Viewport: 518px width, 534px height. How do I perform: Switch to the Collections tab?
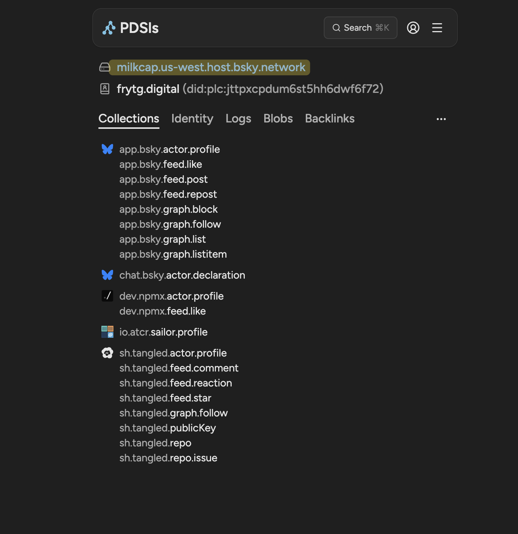(x=129, y=118)
